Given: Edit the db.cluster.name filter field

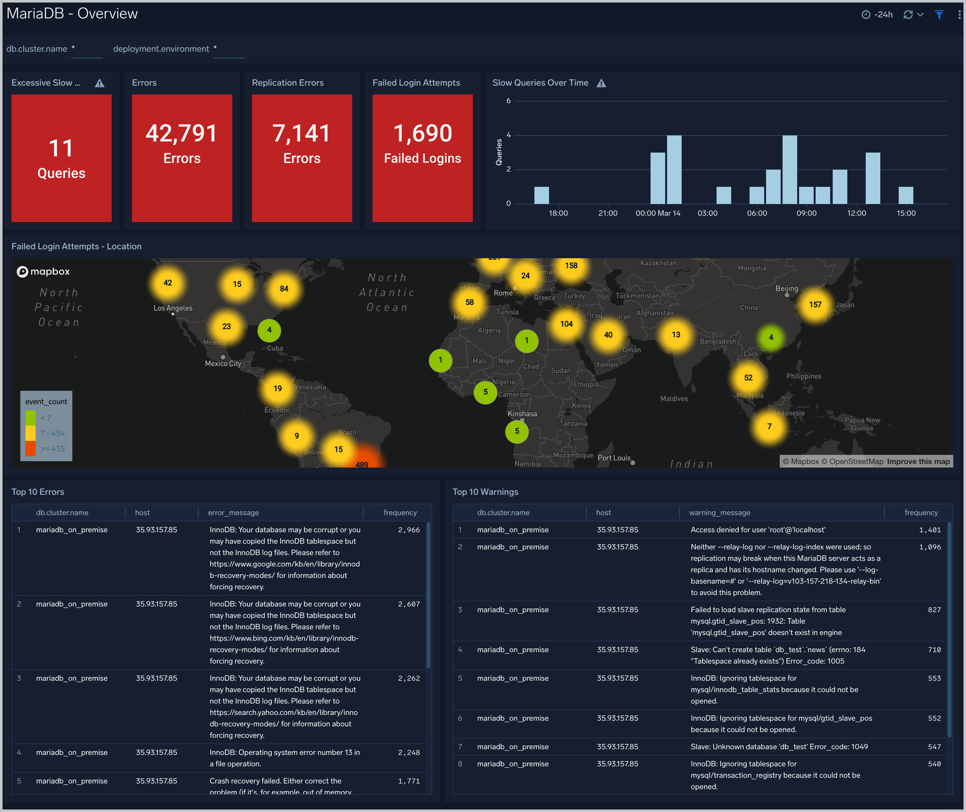Looking at the screenshot, I should (87, 49).
